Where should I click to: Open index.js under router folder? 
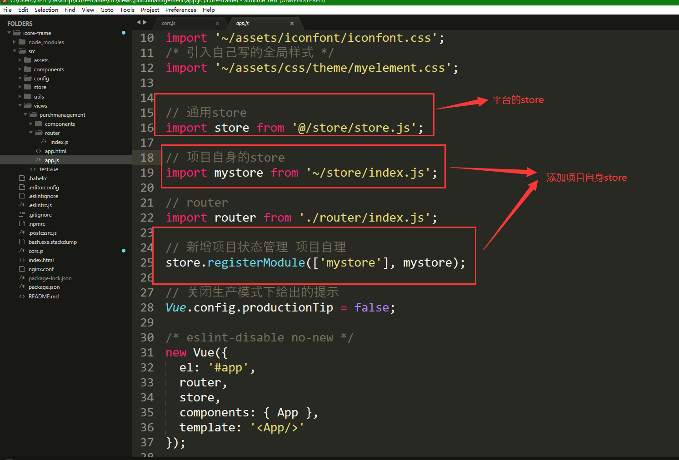point(59,142)
